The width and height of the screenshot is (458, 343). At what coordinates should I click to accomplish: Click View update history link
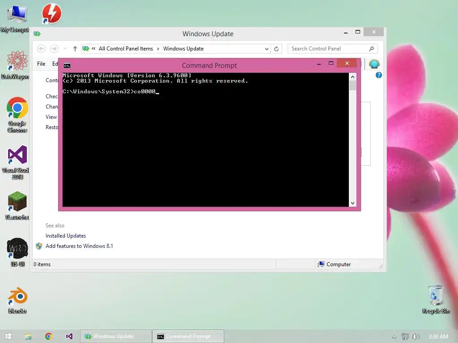click(x=51, y=117)
